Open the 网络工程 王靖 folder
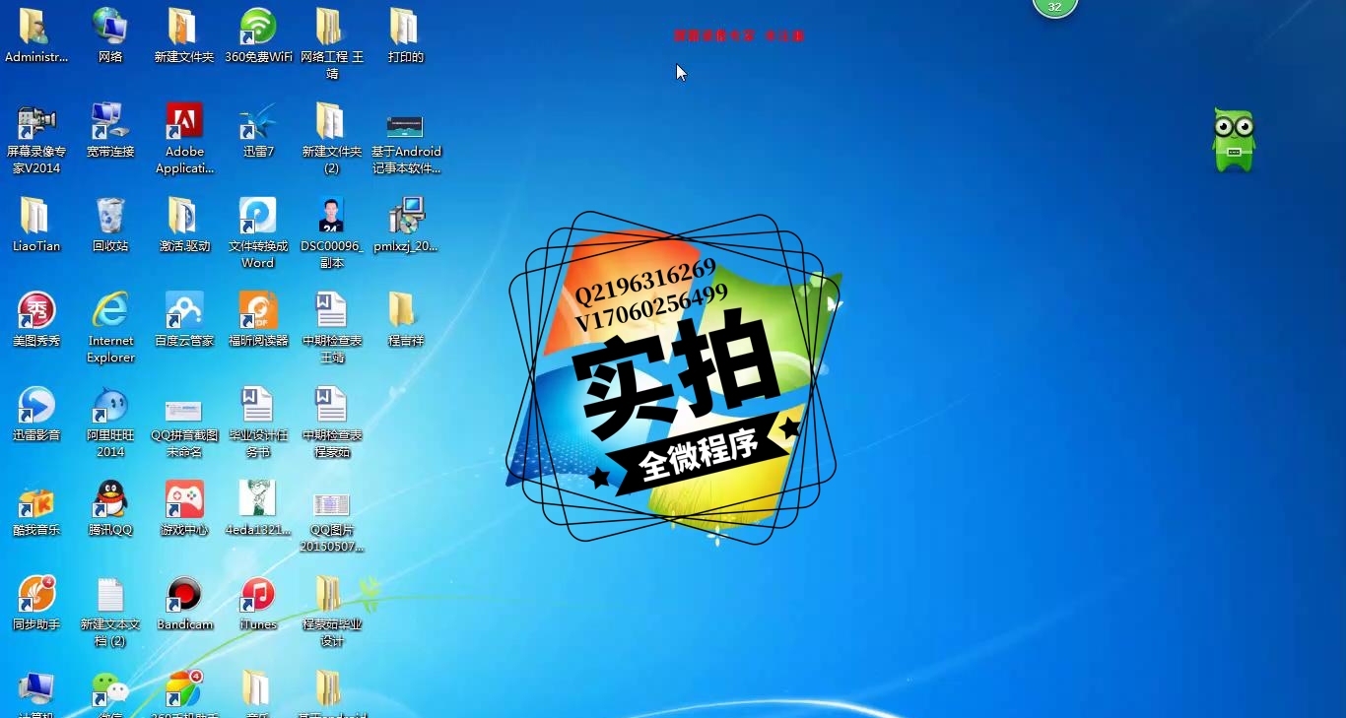Image resolution: width=1346 pixels, height=718 pixels. [x=332, y=43]
